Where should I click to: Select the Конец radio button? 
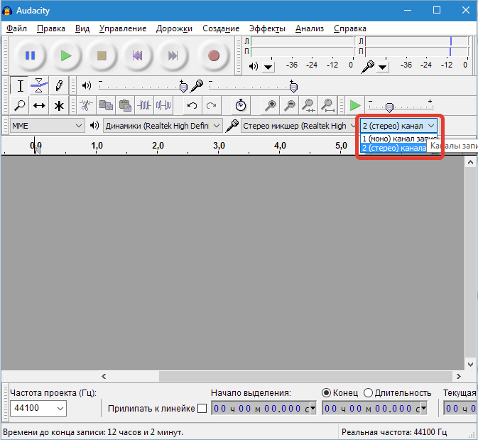[x=326, y=392]
